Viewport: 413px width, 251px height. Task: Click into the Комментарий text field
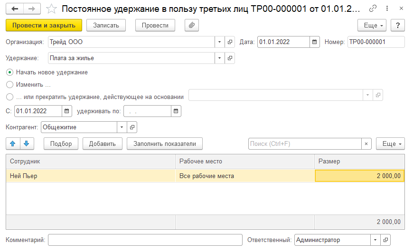click(145, 240)
